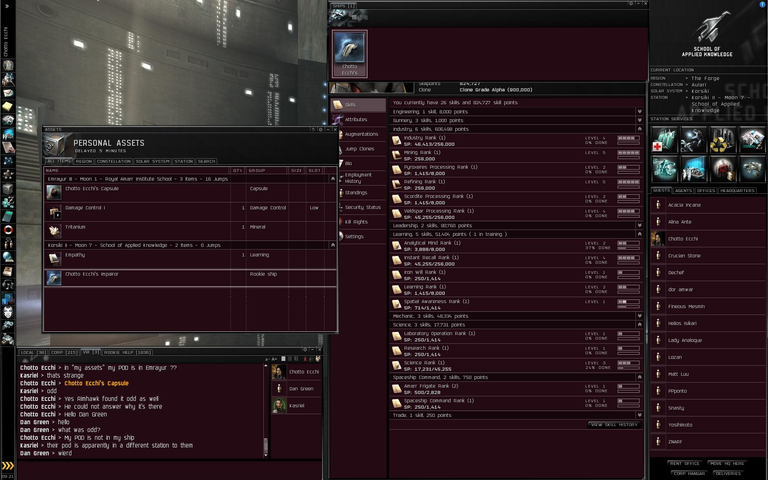Open the yellow notepad icon in sidebar
This screenshot has width=768, height=480.
pyautogui.click(x=8, y=107)
